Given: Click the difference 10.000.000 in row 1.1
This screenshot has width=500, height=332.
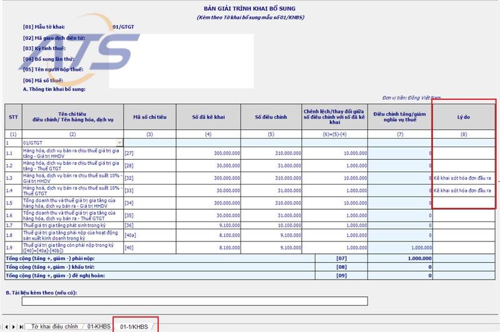Looking at the screenshot, I should coord(334,153).
